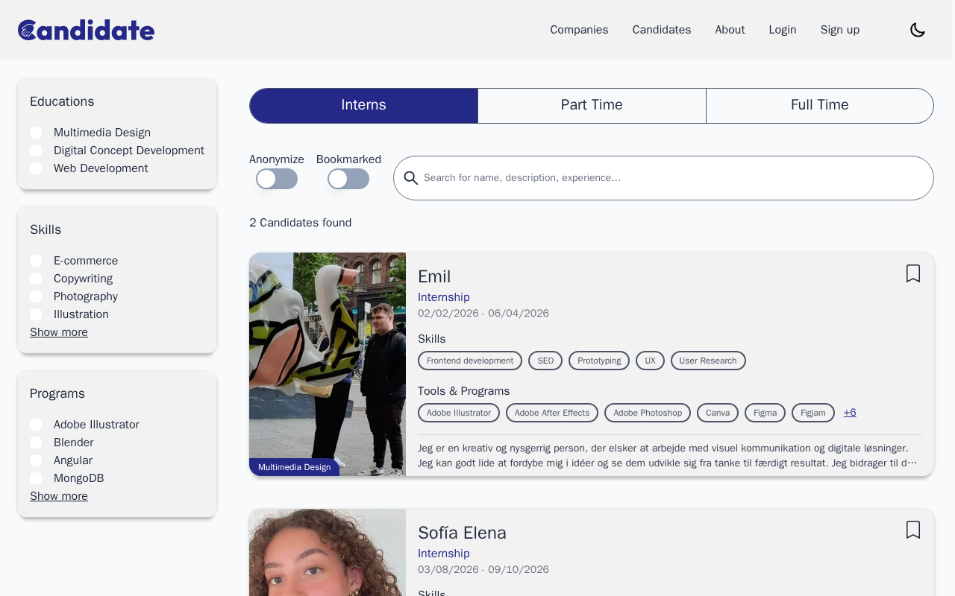This screenshot has width=955, height=596.
Task: Check the Illustration skill filter
Action: point(36,314)
